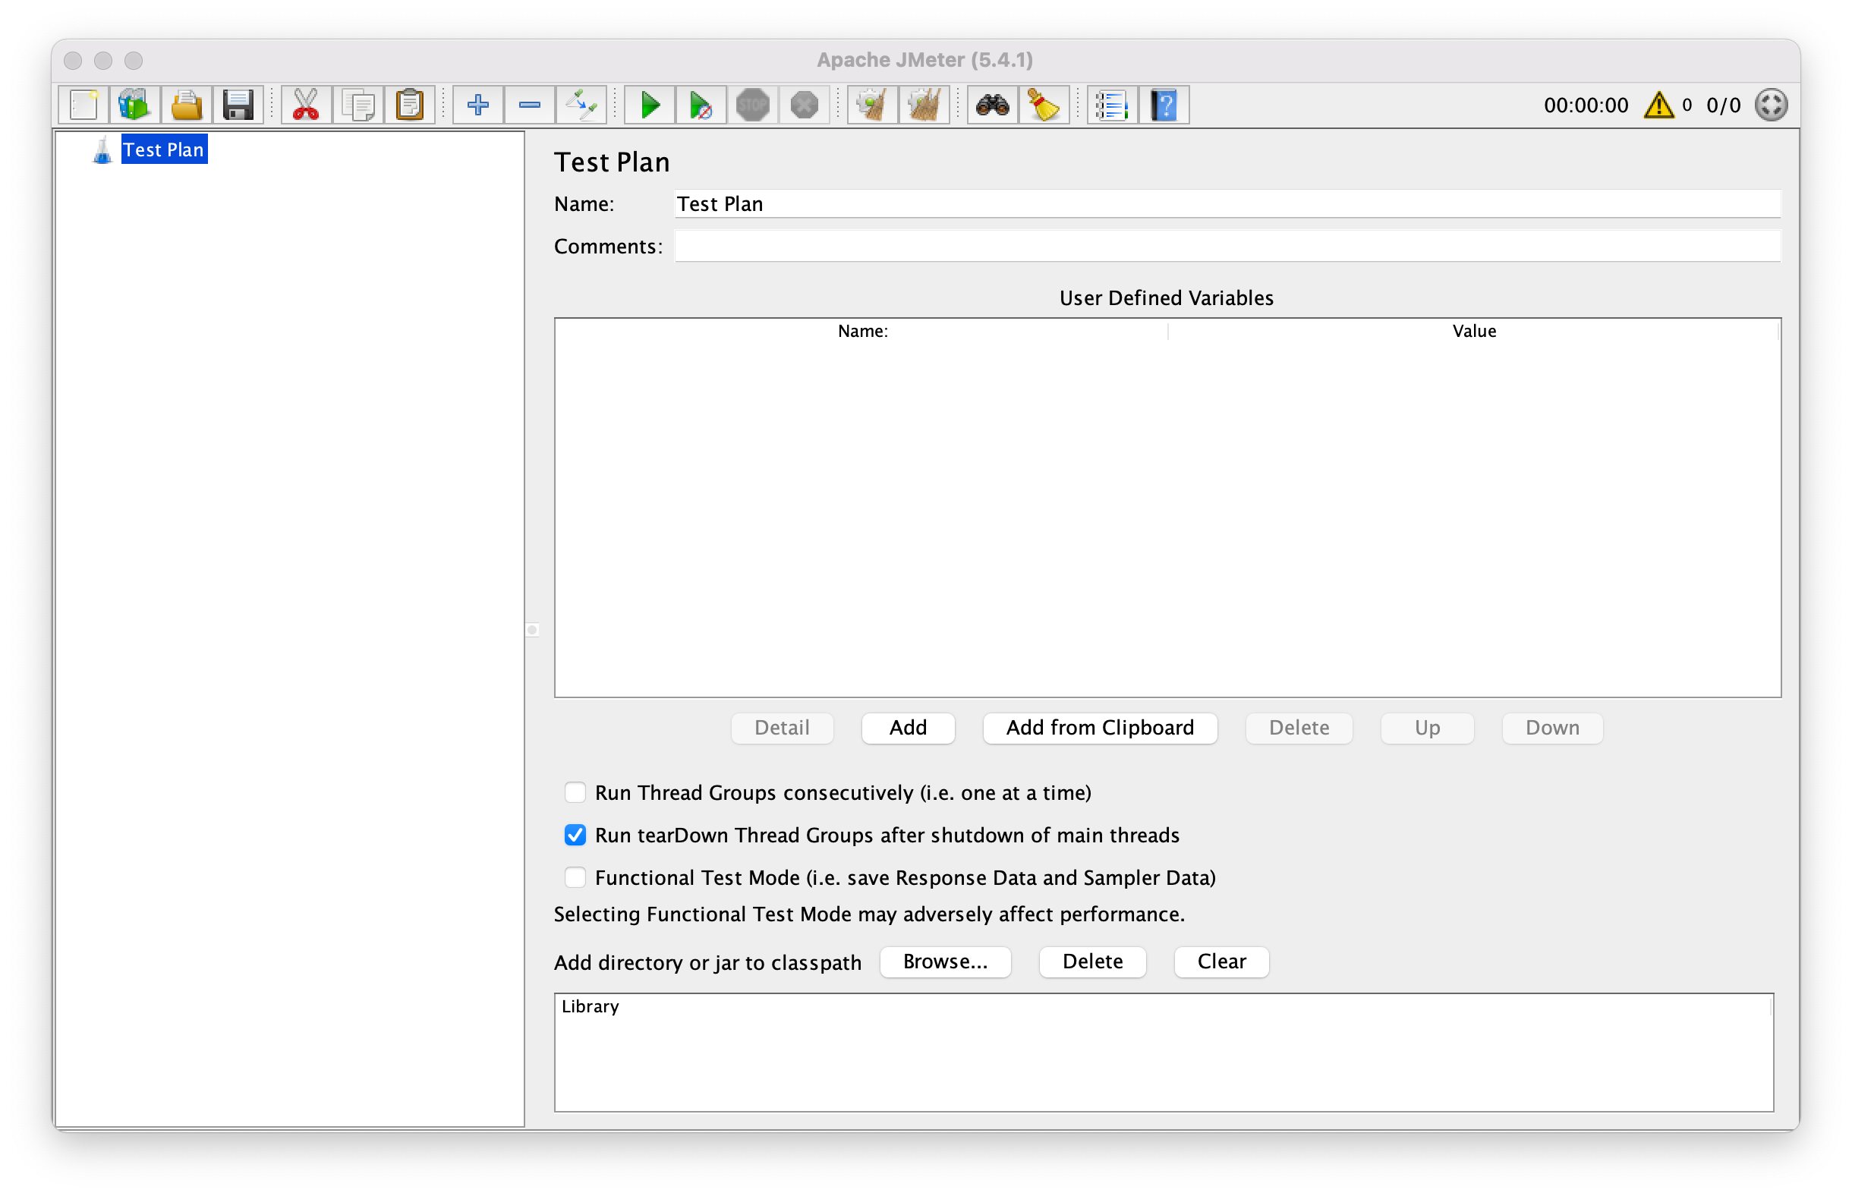The width and height of the screenshot is (1852, 1196).
Task: Click Add from Clipboard button
Action: click(x=1100, y=728)
